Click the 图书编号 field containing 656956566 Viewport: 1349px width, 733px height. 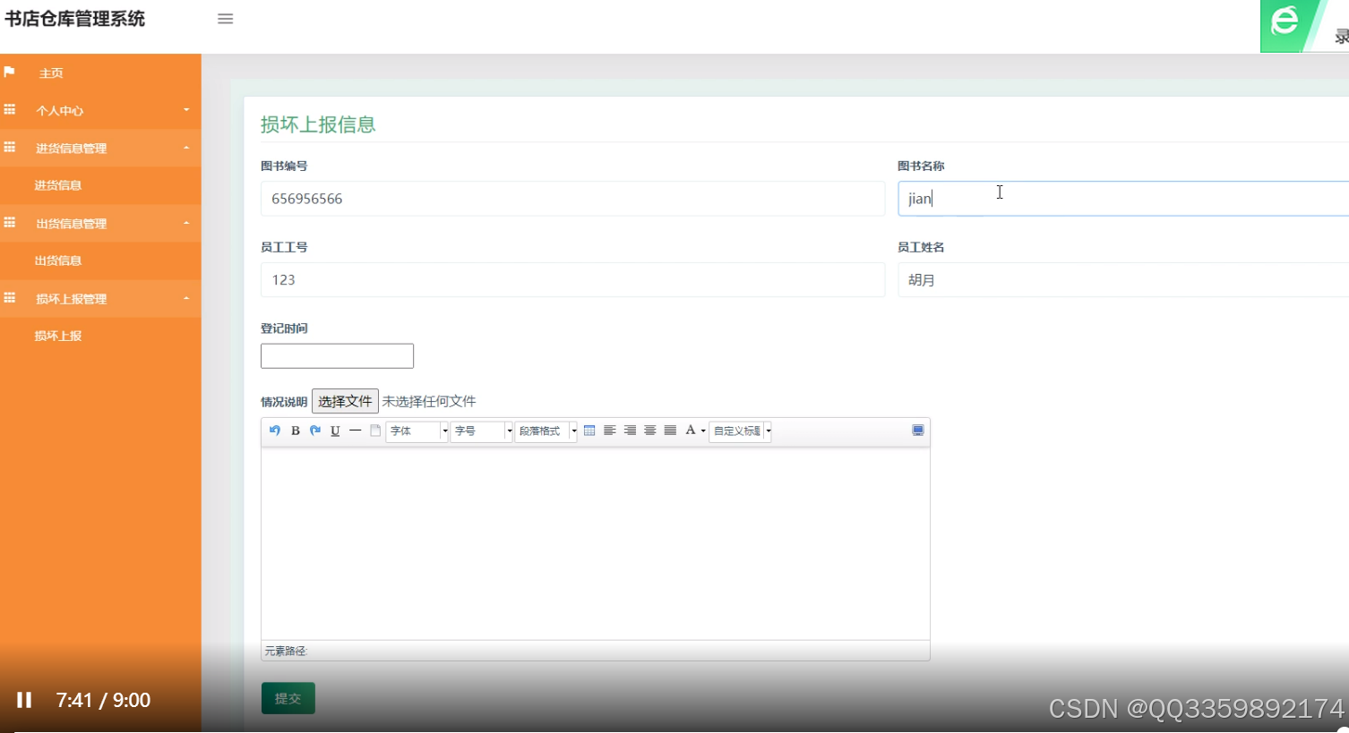pyautogui.click(x=572, y=199)
